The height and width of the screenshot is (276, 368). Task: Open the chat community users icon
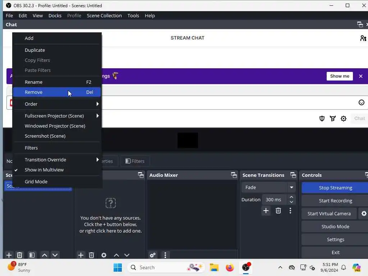click(x=363, y=38)
